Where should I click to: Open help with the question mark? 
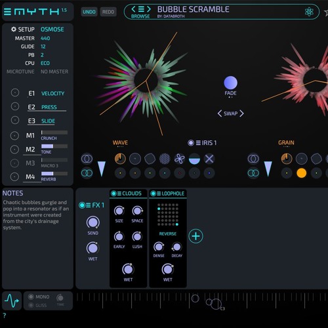click(x=5, y=315)
